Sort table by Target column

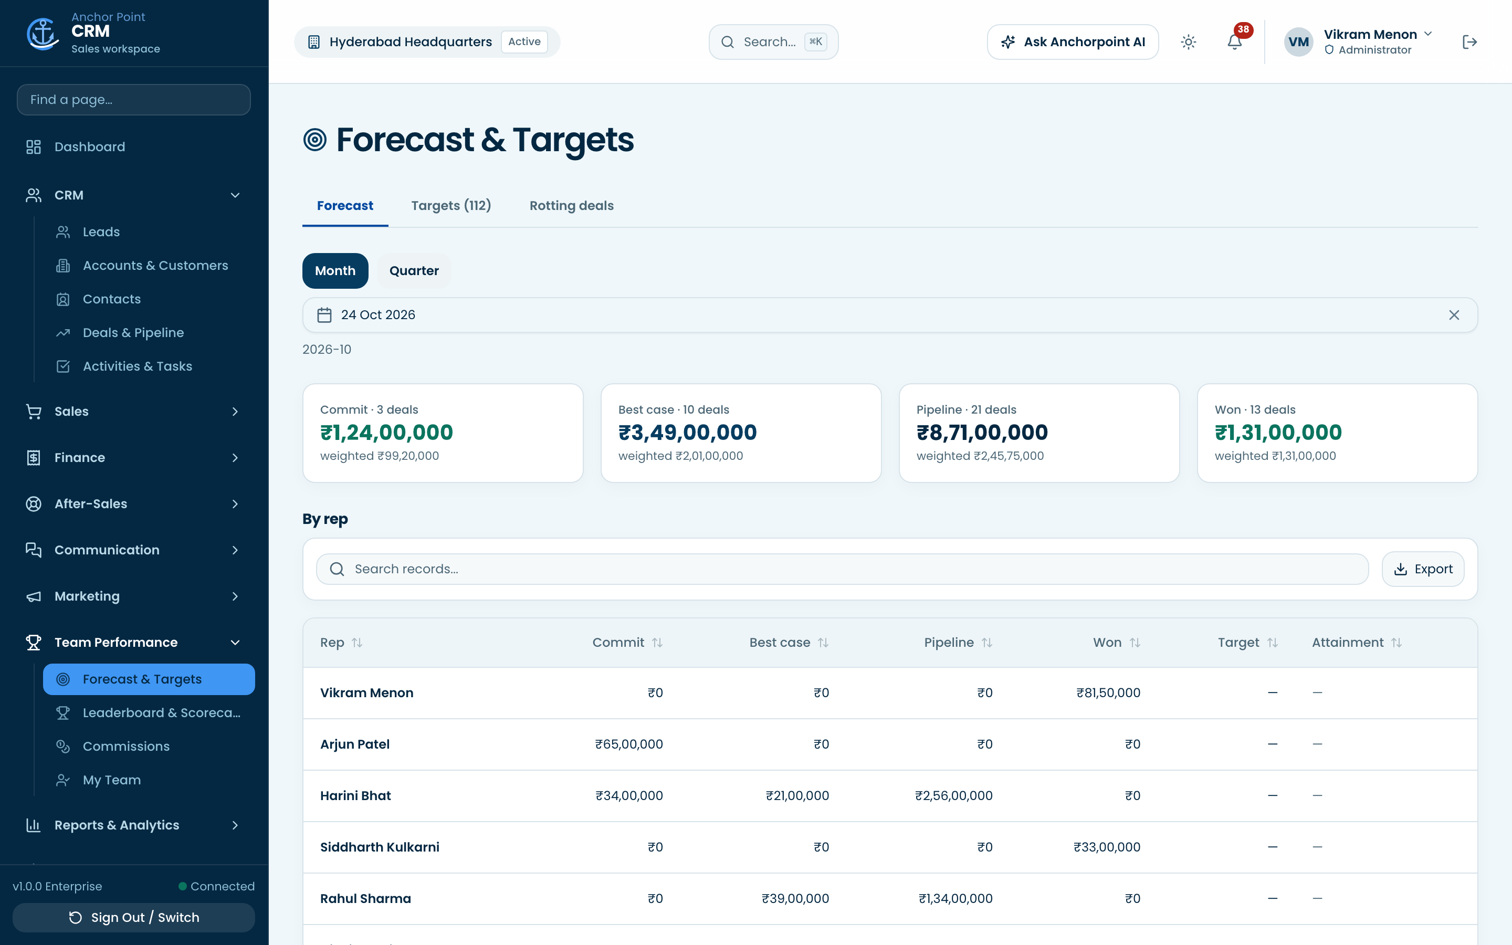[x=1248, y=643]
